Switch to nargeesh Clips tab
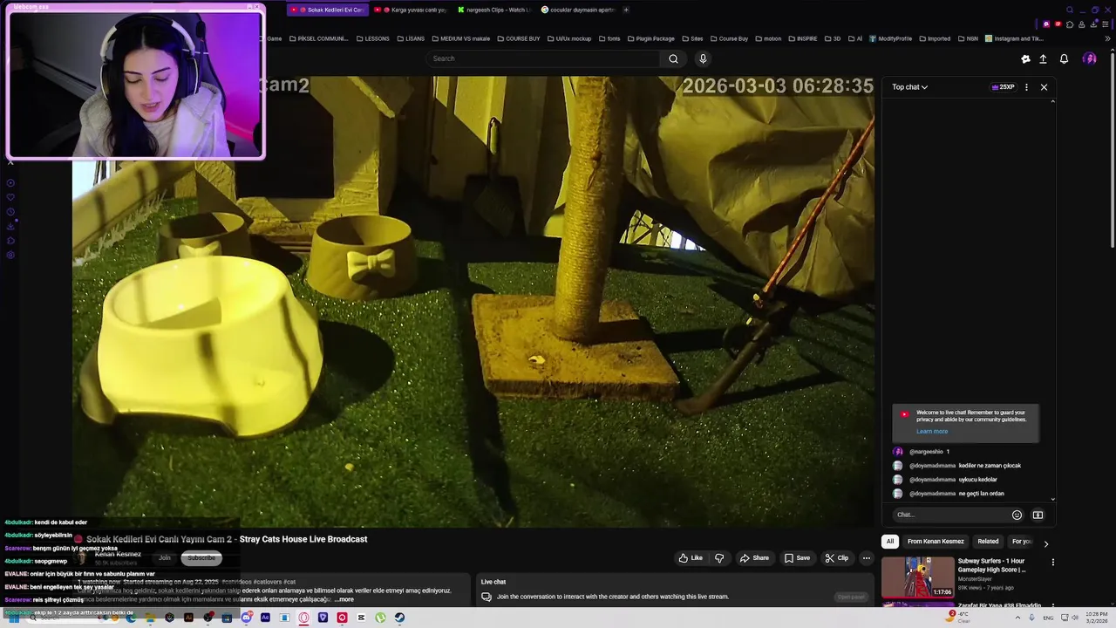Viewport: 1116px width, 628px height. [493, 10]
